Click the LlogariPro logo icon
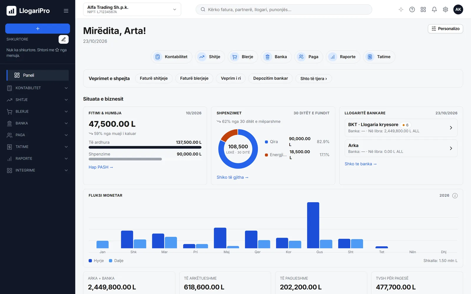This screenshot has width=471, height=294. [x=11, y=11]
